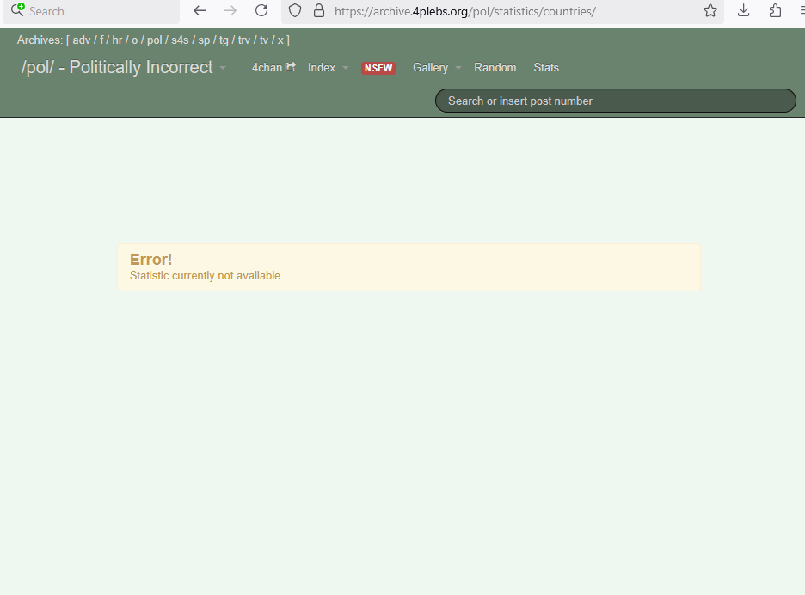Open the adv archive link
This screenshot has width=805, height=595.
82,40
